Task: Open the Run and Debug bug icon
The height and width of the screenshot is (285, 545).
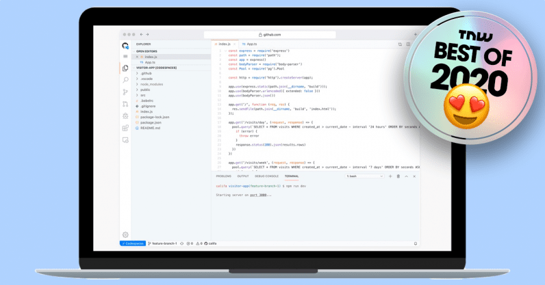Action: point(125,116)
